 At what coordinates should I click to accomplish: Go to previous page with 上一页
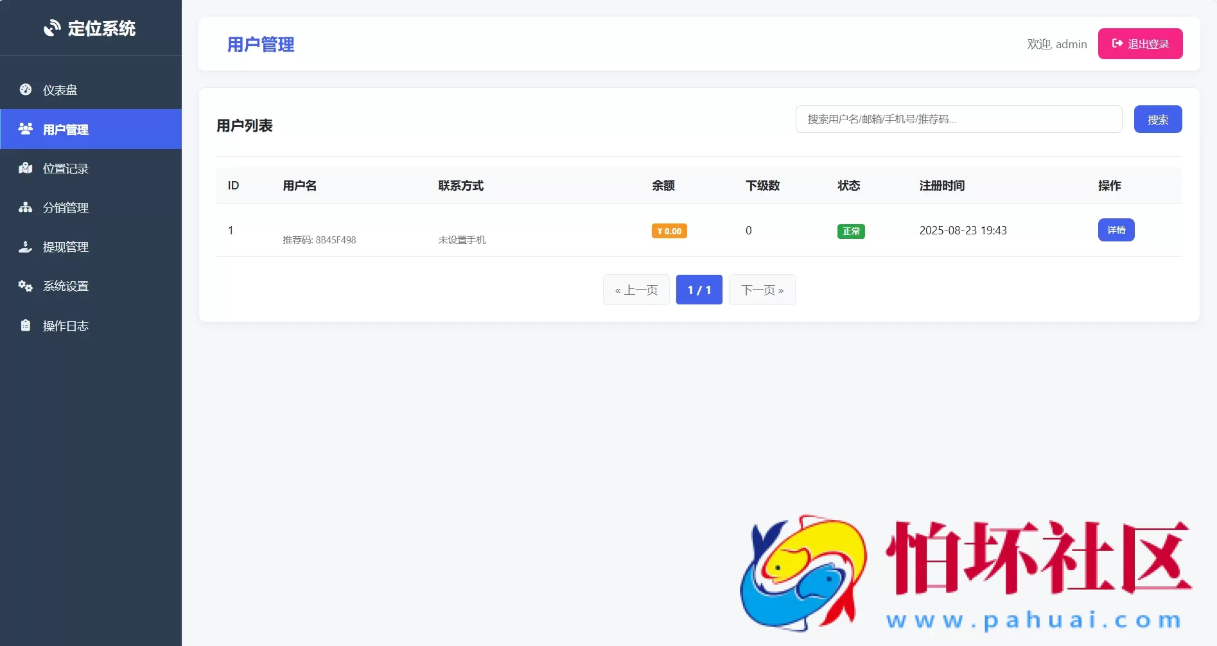pyautogui.click(x=636, y=290)
